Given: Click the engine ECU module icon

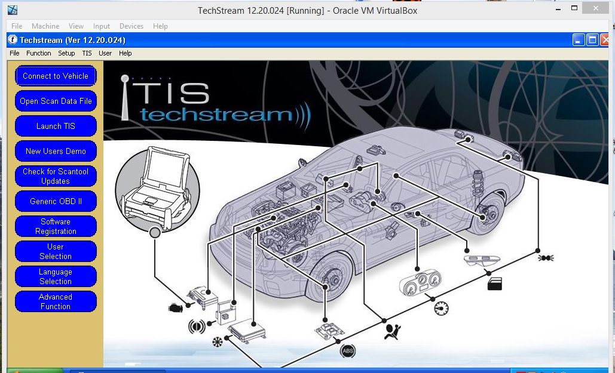Looking at the screenshot, I should pyautogui.click(x=203, y=298).
